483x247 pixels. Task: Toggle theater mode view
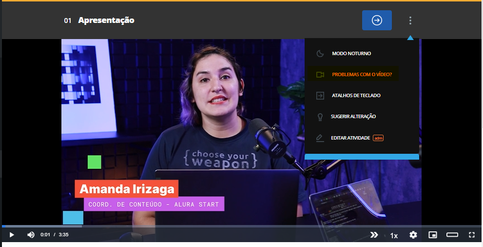tap(452, 235)
